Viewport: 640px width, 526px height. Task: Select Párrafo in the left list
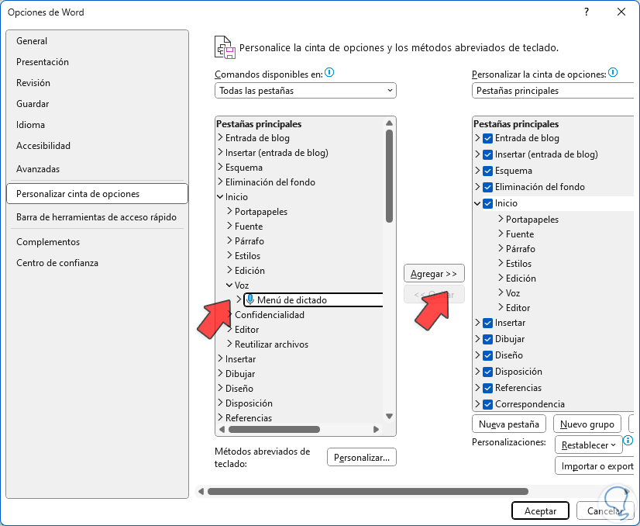(249, 241)
